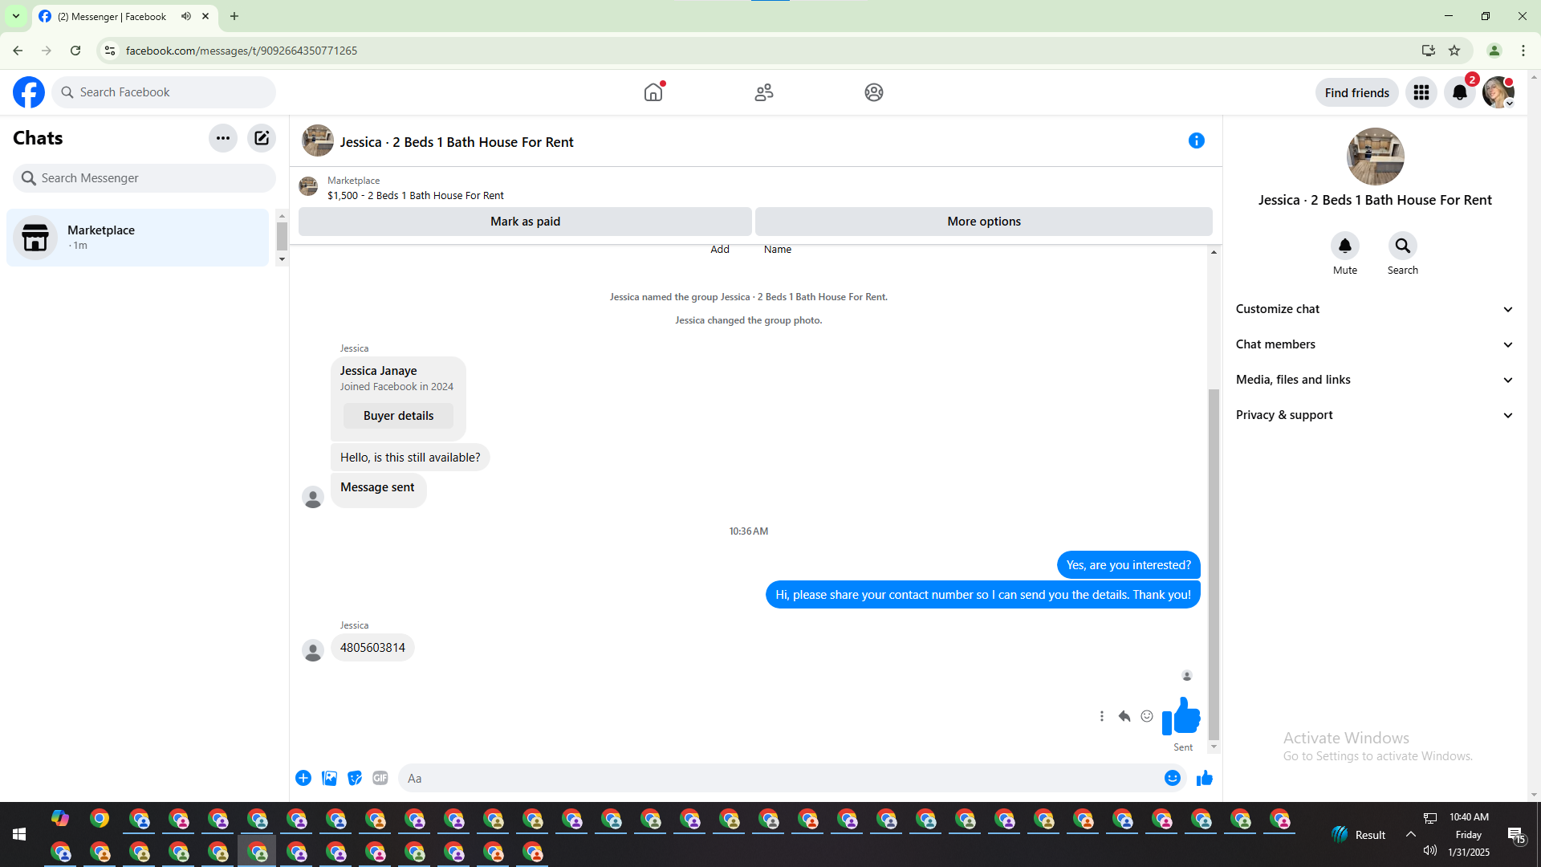Open the taskbar clock and date

pyautogui.click(x=1469, y=835)
